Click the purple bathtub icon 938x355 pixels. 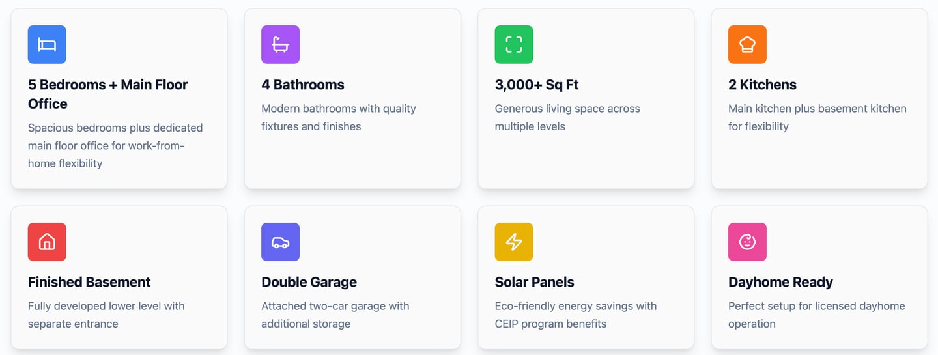coord(280,44)
